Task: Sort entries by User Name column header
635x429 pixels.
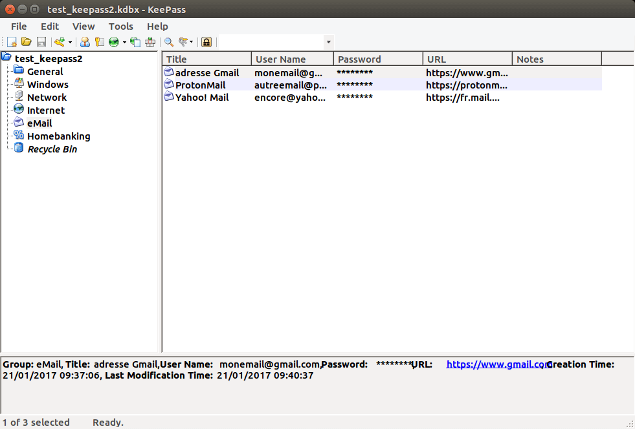Action: (293, 59)
